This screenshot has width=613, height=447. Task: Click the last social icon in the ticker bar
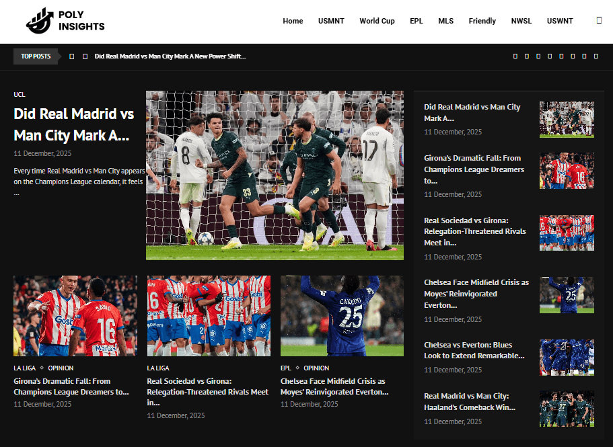[596, 56]
